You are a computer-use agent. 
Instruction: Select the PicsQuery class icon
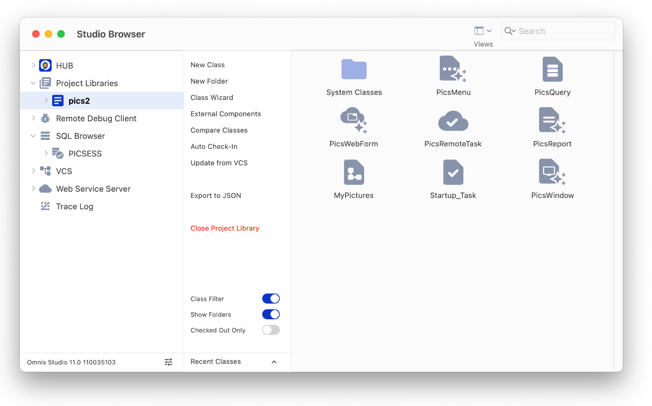[552, 69]
